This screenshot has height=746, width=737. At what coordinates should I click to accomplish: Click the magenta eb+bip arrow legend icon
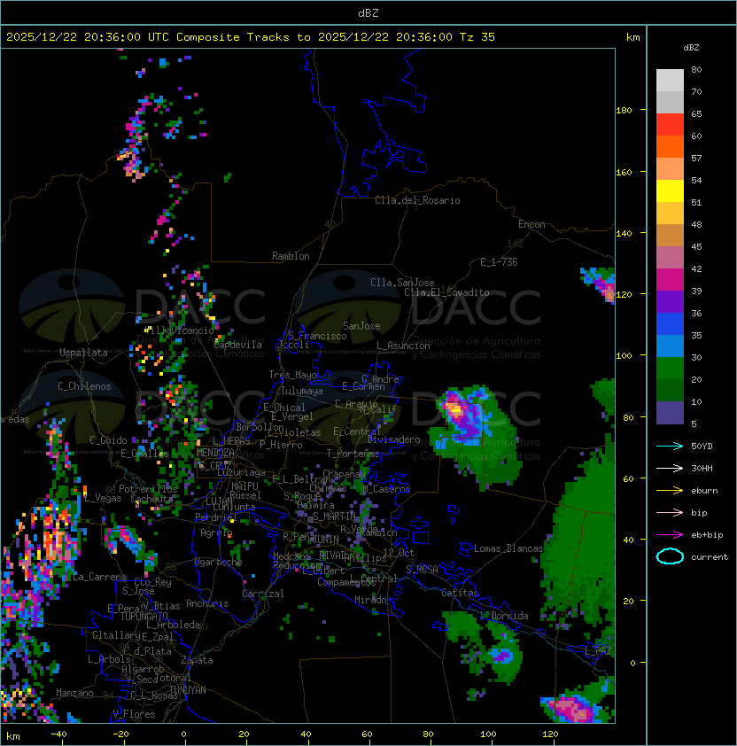(670, 535)
